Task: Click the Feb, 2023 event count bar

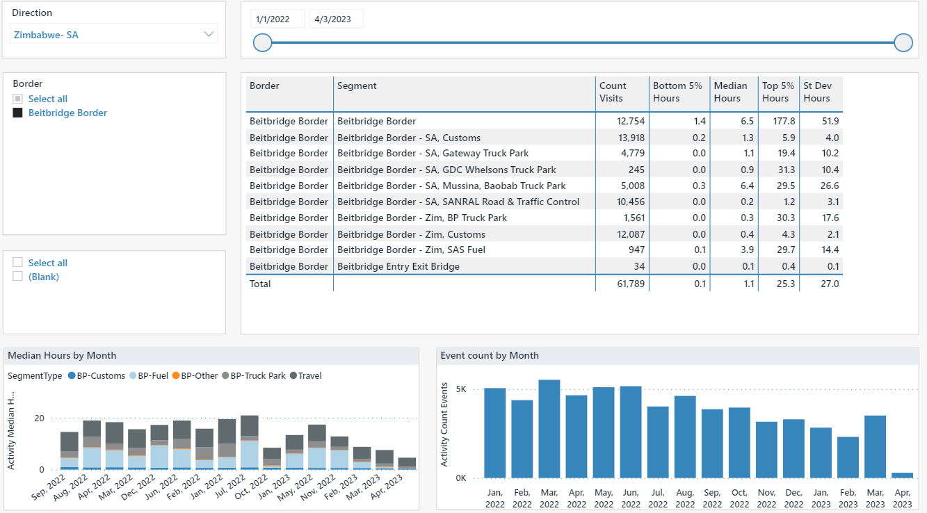Action: (x=848, y=457)
